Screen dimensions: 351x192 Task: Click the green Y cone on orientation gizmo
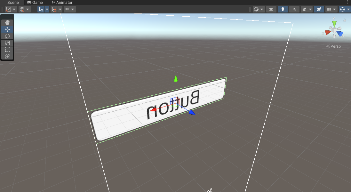pyautogui.click(x=334, y=23)
